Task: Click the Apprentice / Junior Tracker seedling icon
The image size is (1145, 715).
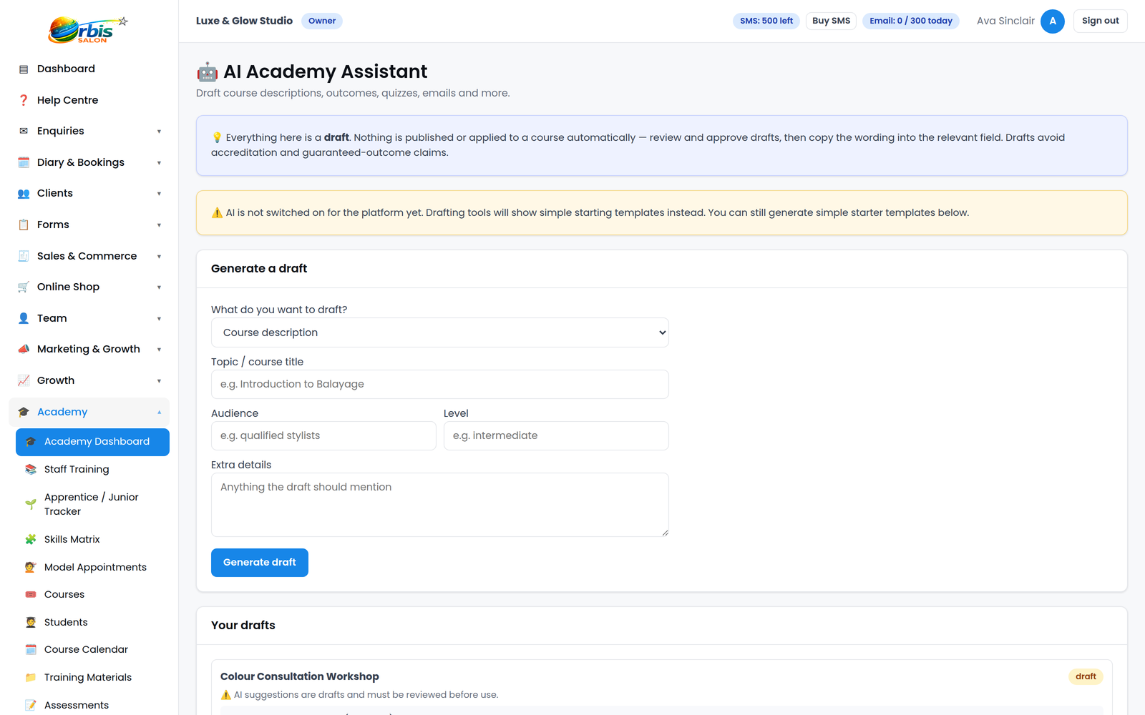Action: click(31, 504)
